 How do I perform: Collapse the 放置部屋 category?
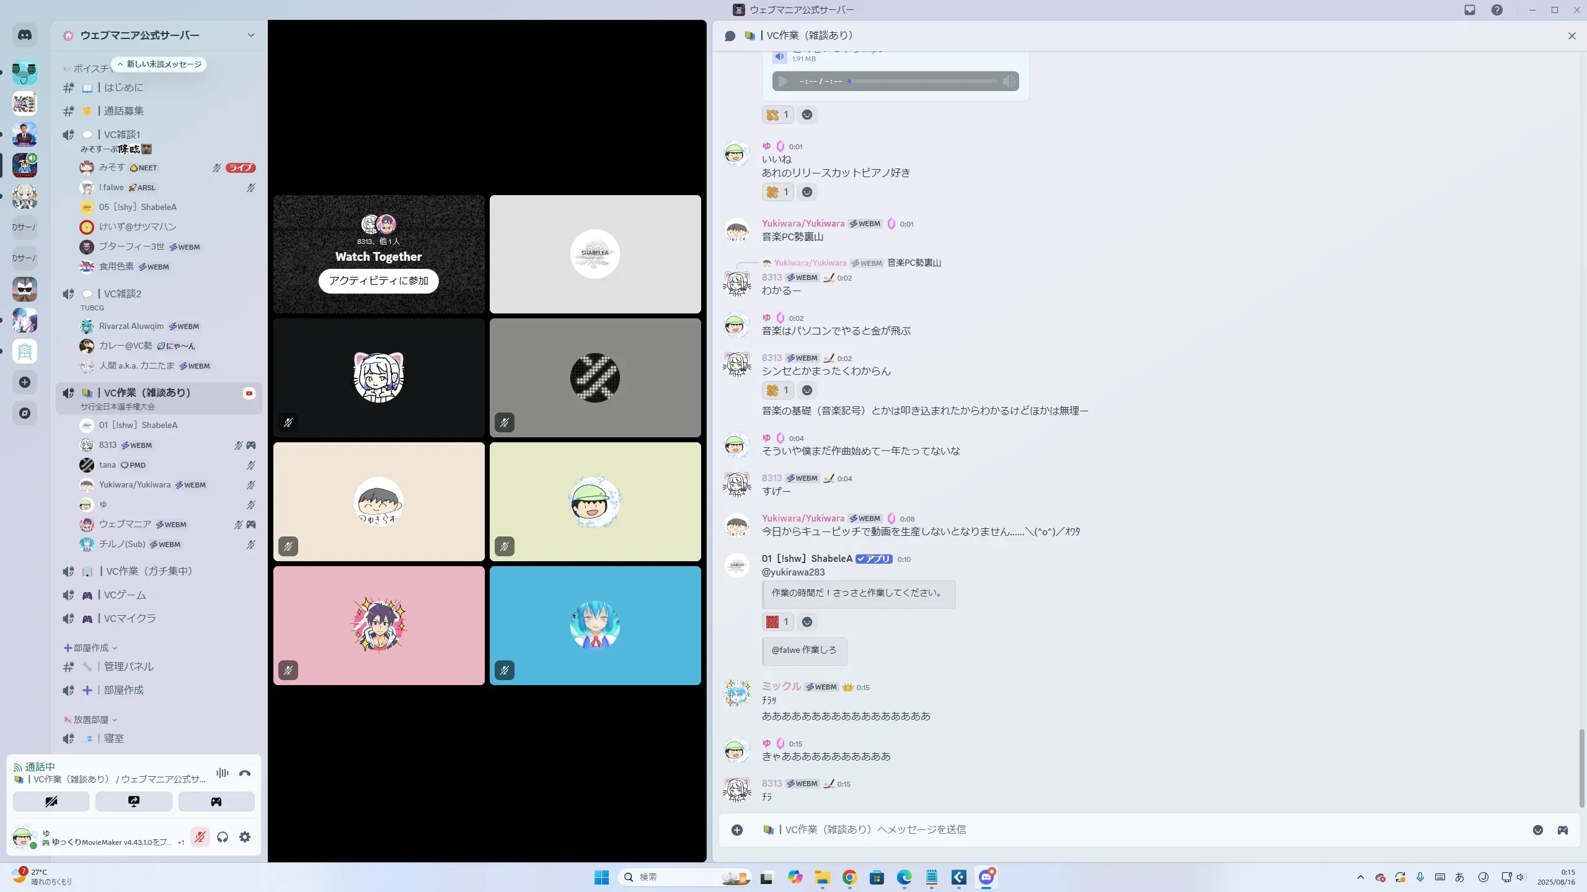pyautogui.click(x=91, y=720)
